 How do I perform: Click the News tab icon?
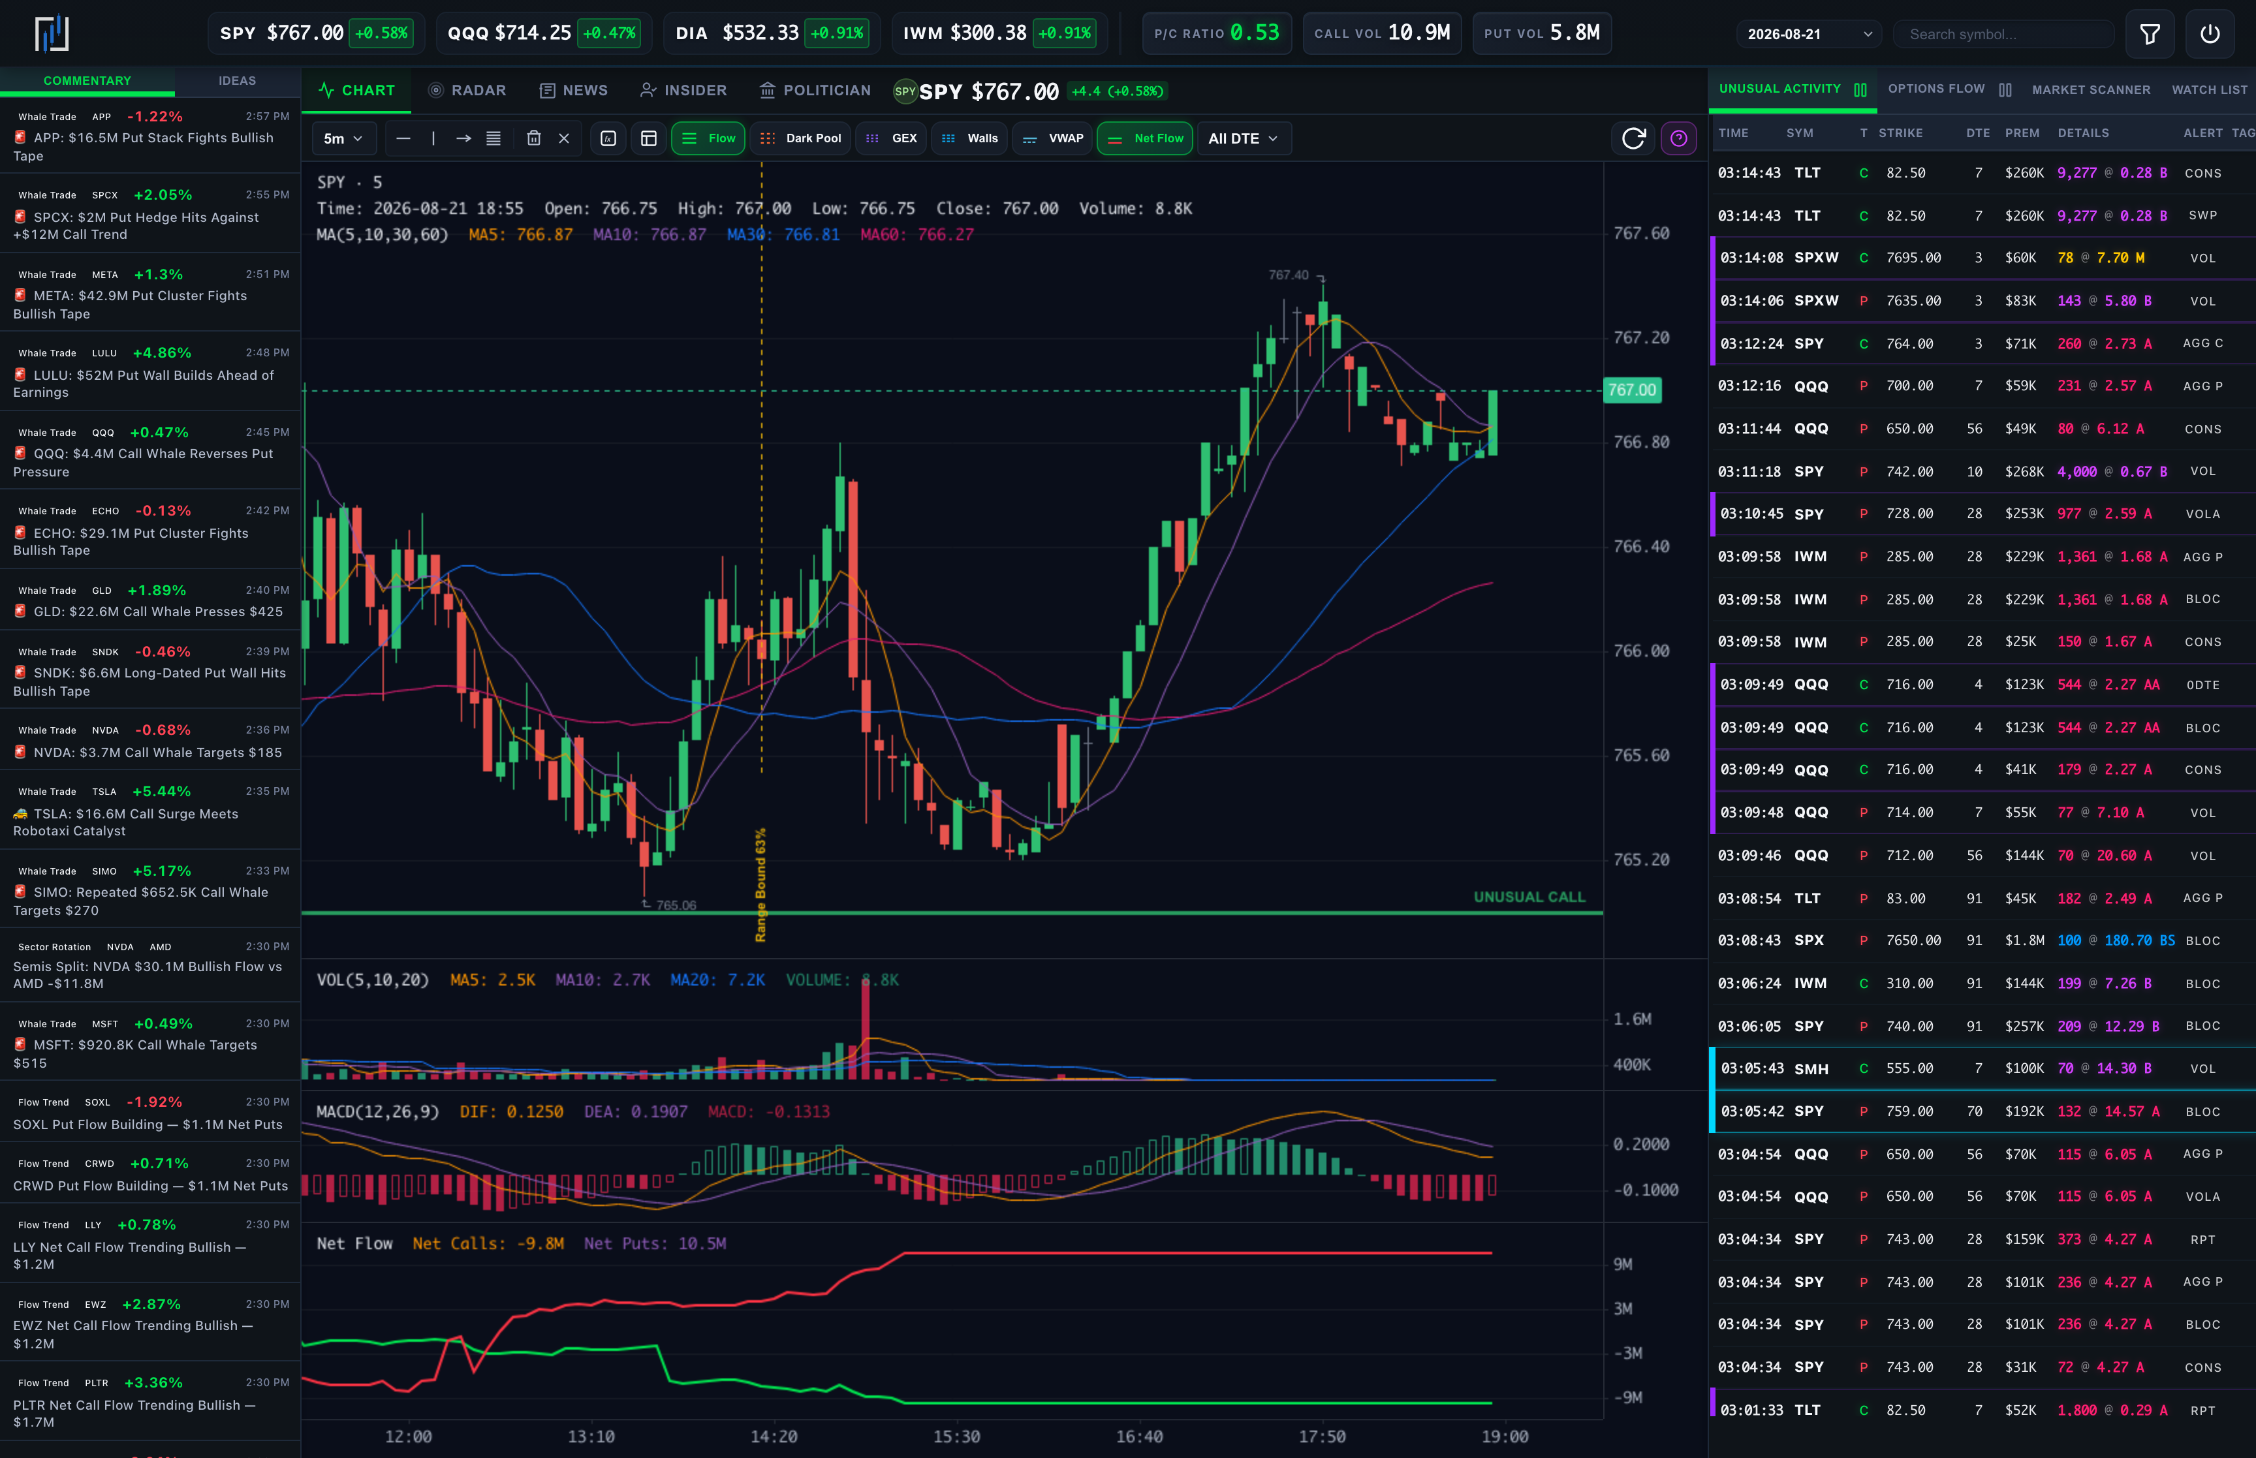(547, 90)
